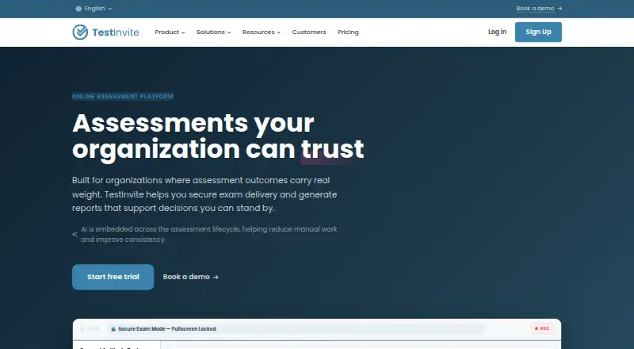Image resolution: width=634 pixels, height=349 pixels.
Task: Click the arrow beside top Book a demo
Action: (560, 9)
